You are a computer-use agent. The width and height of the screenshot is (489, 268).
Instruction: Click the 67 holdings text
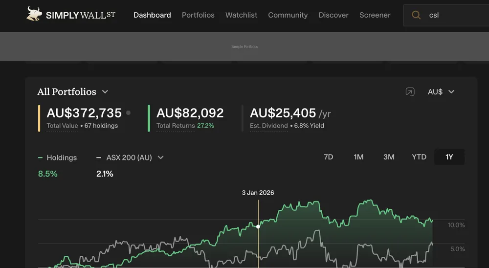tap(101, 126)
